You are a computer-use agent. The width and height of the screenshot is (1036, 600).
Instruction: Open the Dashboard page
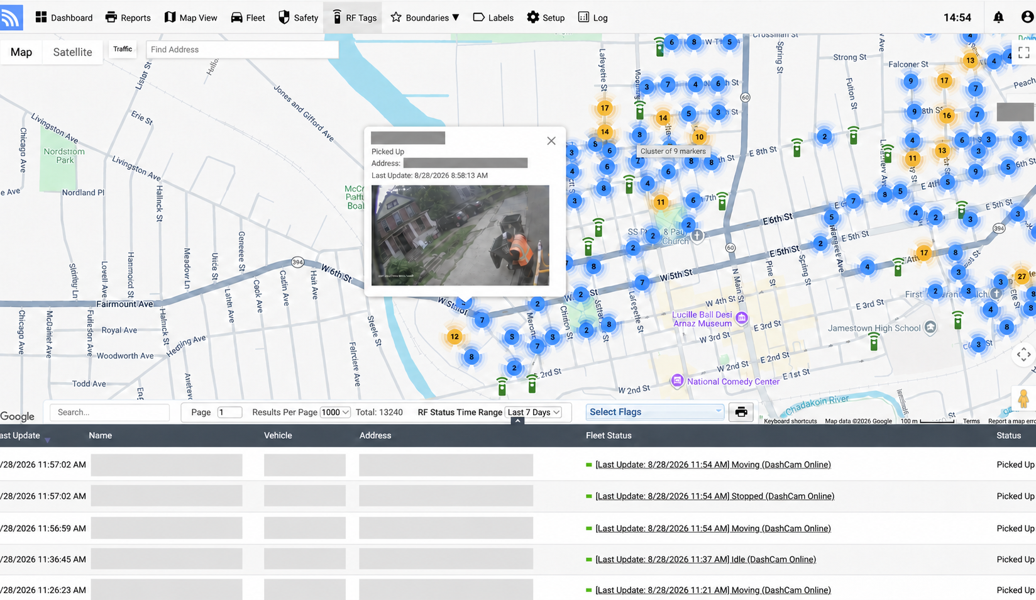pos(64,18)
